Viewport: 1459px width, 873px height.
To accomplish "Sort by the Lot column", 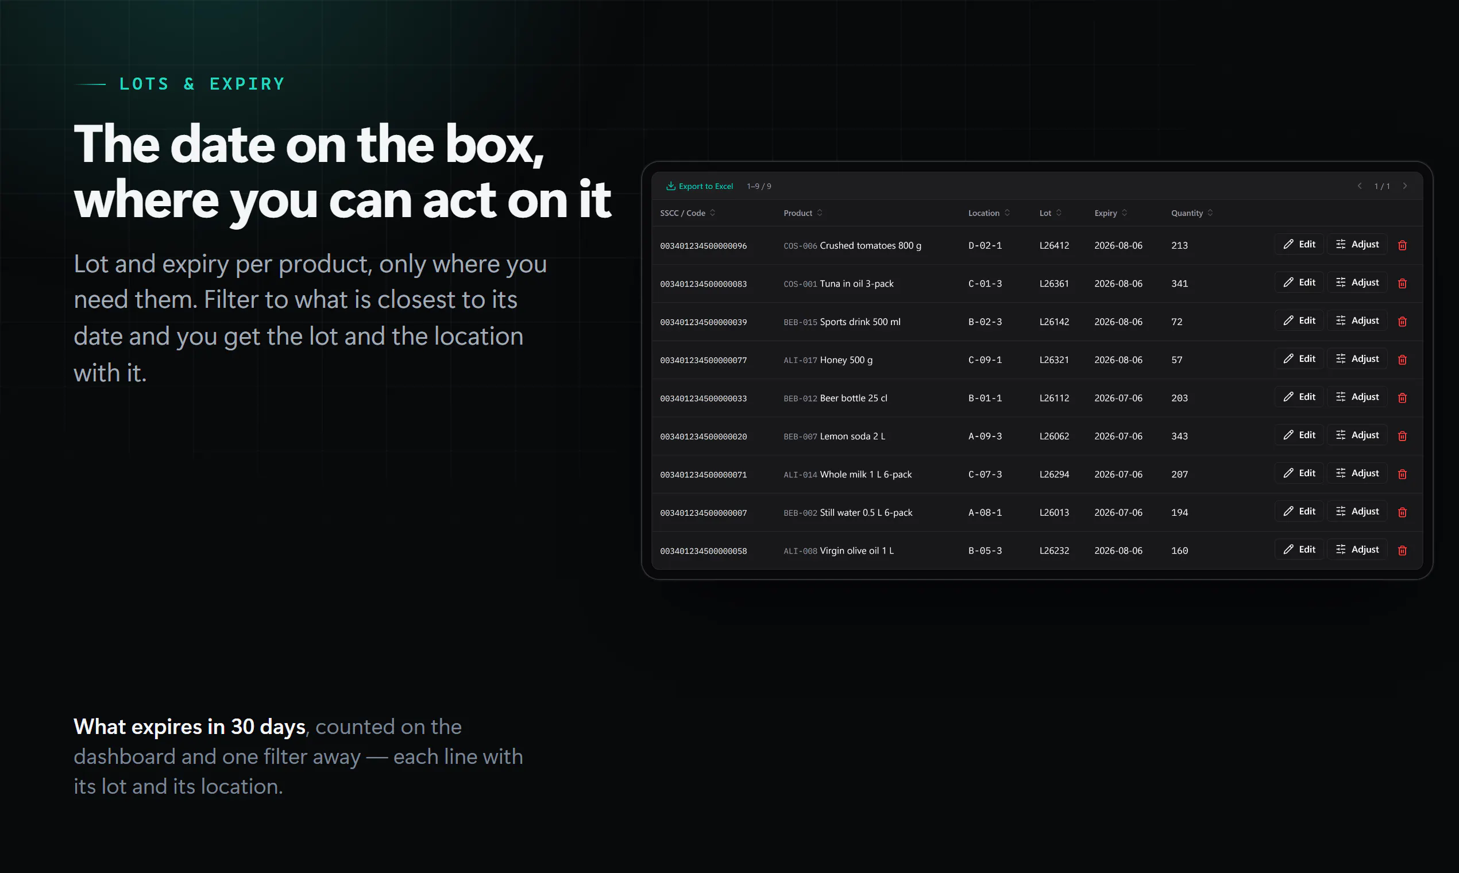I will coord(1050,213).
